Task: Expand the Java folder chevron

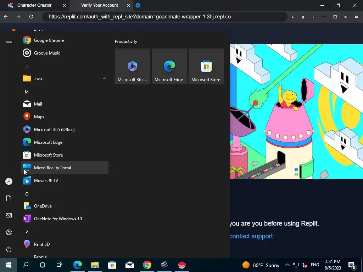Action: 104,78
